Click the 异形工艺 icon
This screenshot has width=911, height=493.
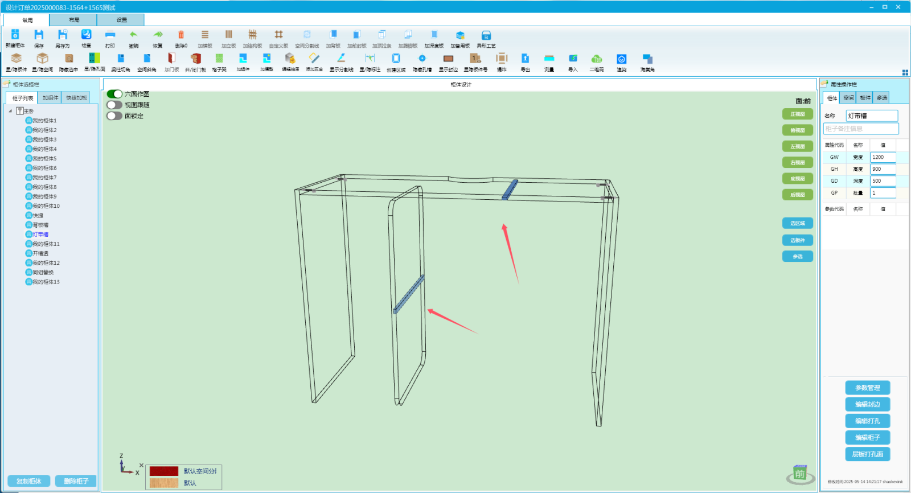click(486, 35)
